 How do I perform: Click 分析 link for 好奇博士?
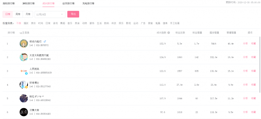tap(245, 85)
